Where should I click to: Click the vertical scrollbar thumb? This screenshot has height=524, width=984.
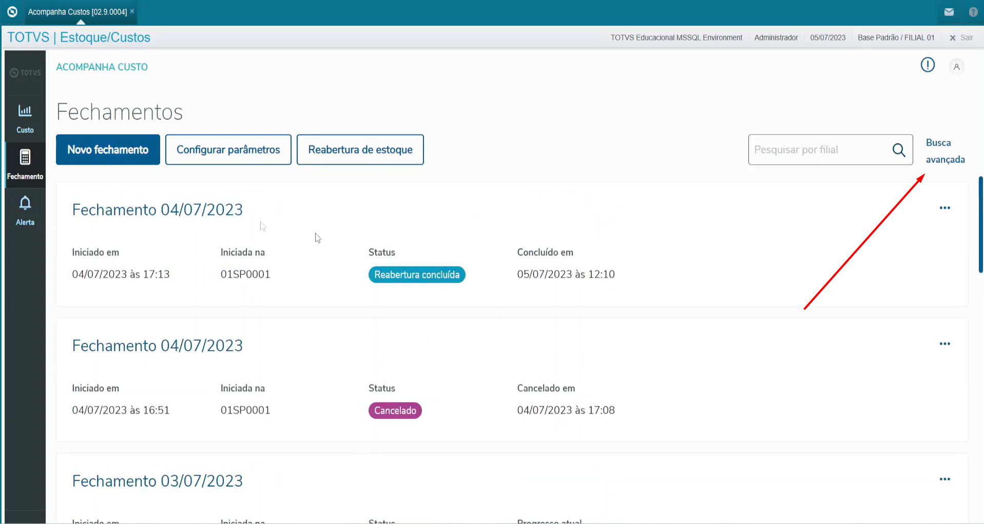[980, 224]
